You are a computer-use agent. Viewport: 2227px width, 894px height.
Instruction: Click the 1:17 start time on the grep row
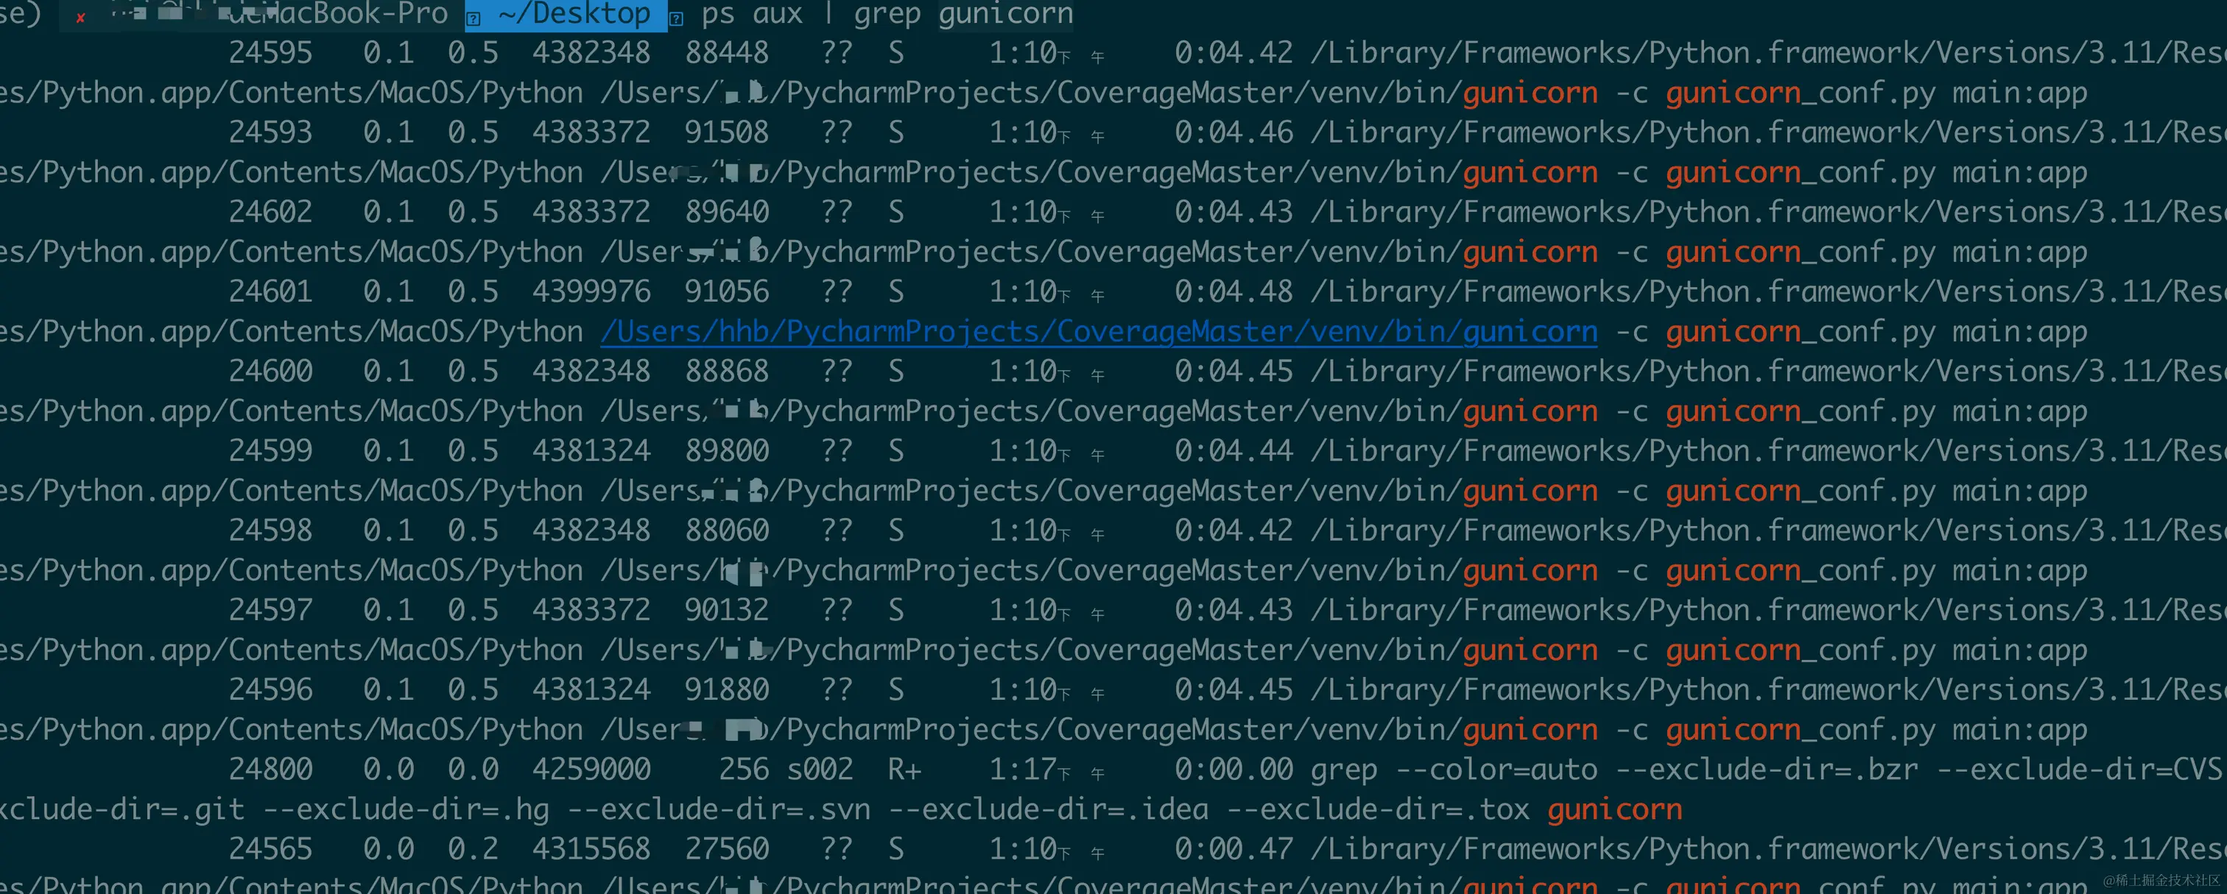(x=1023, y=770)
